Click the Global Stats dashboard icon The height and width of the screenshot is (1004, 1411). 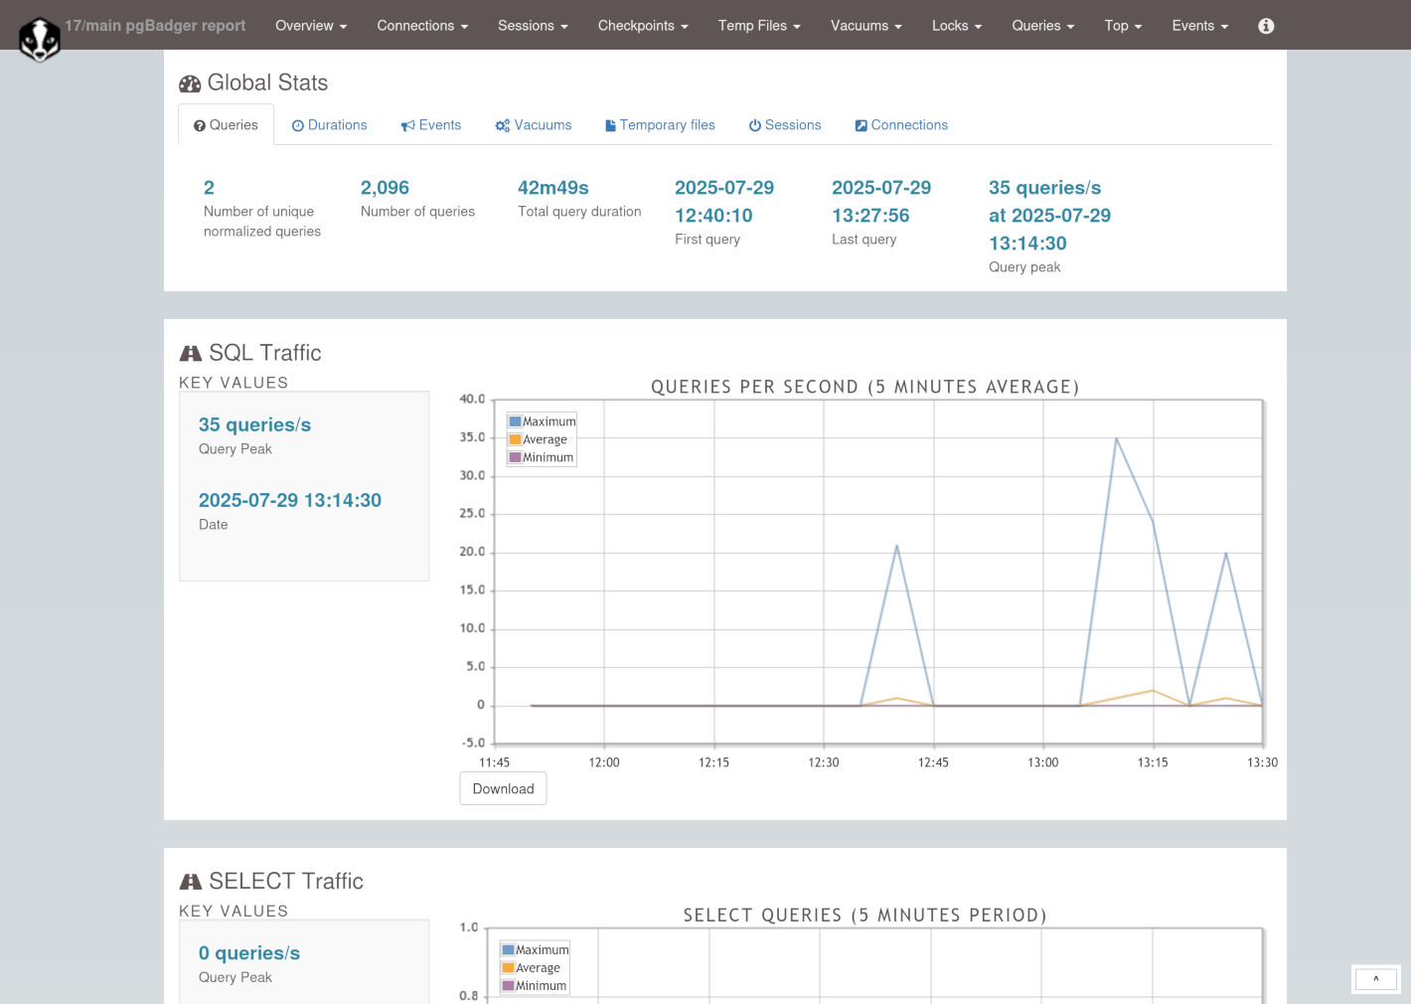click(190, 84)
